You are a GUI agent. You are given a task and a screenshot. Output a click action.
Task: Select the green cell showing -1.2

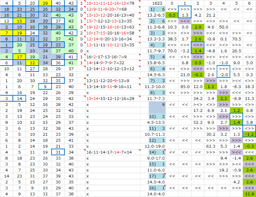click(249, 134)
